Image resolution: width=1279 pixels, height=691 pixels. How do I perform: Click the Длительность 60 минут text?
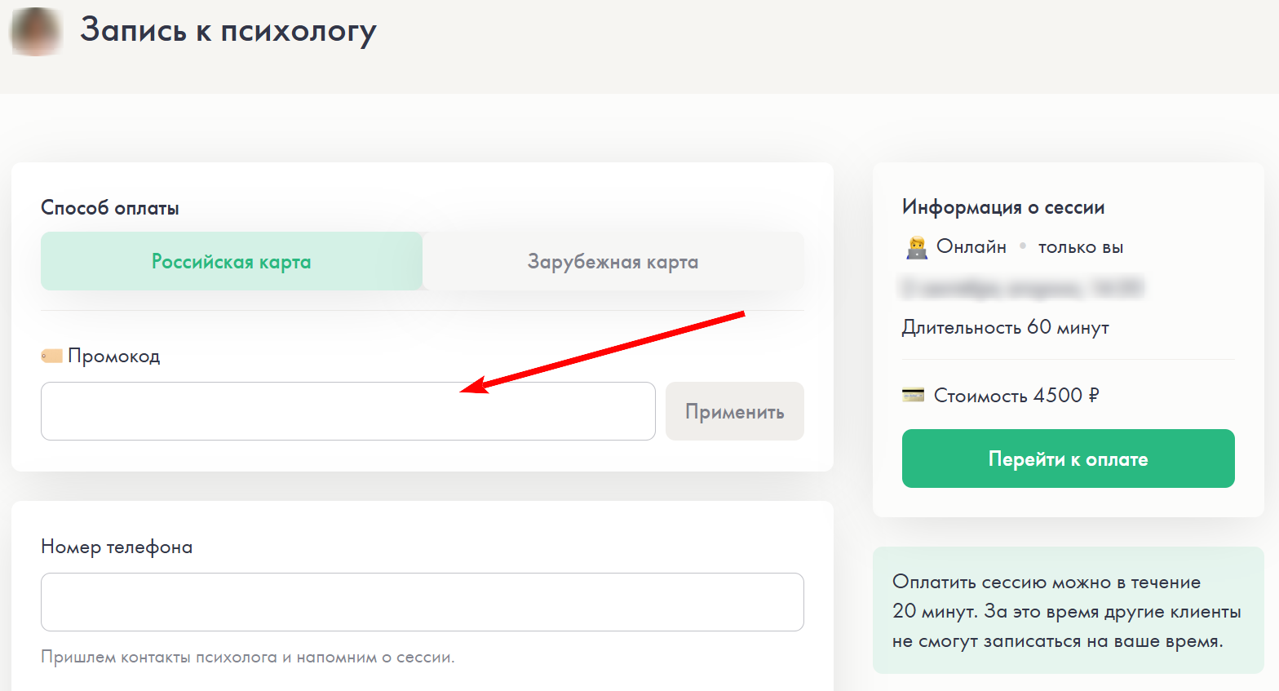pos(1005,328)
